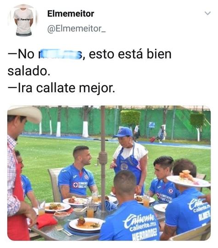This screenshot has height=248, width=218.
Task: Click the blurred censored word in tweet
Action: coord(60,54)
